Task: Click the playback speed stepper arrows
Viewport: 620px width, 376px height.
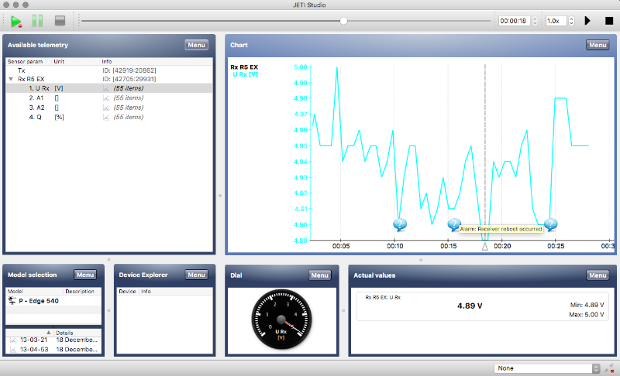Action: 571,21
